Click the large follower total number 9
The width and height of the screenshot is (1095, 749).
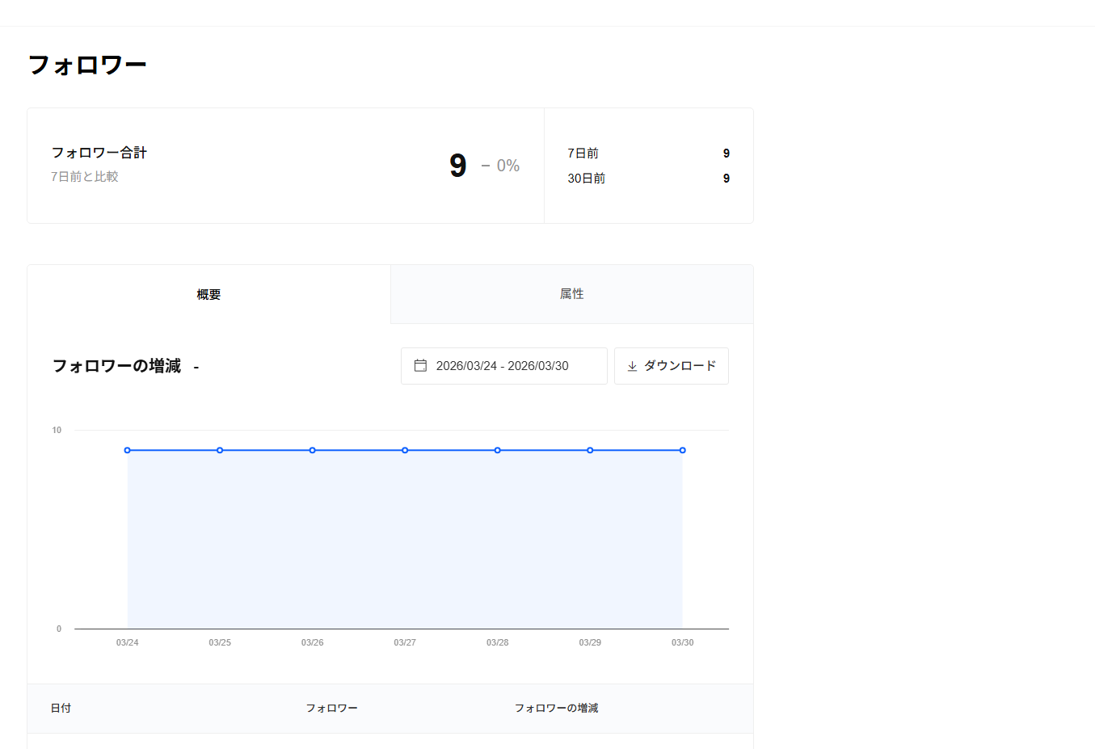pos(457,166)
